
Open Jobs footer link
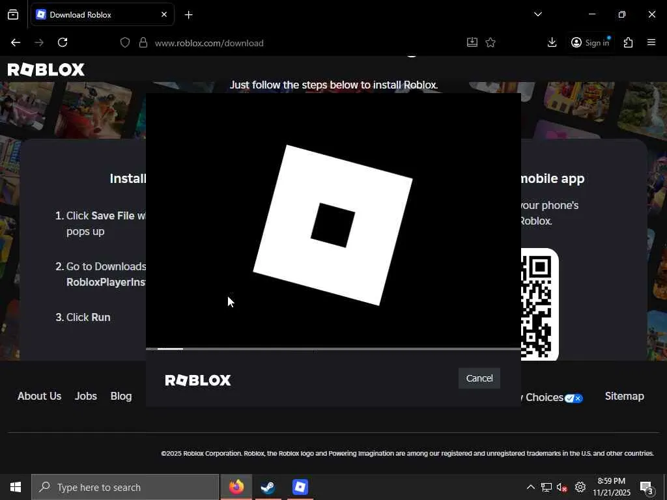[86, 396]
